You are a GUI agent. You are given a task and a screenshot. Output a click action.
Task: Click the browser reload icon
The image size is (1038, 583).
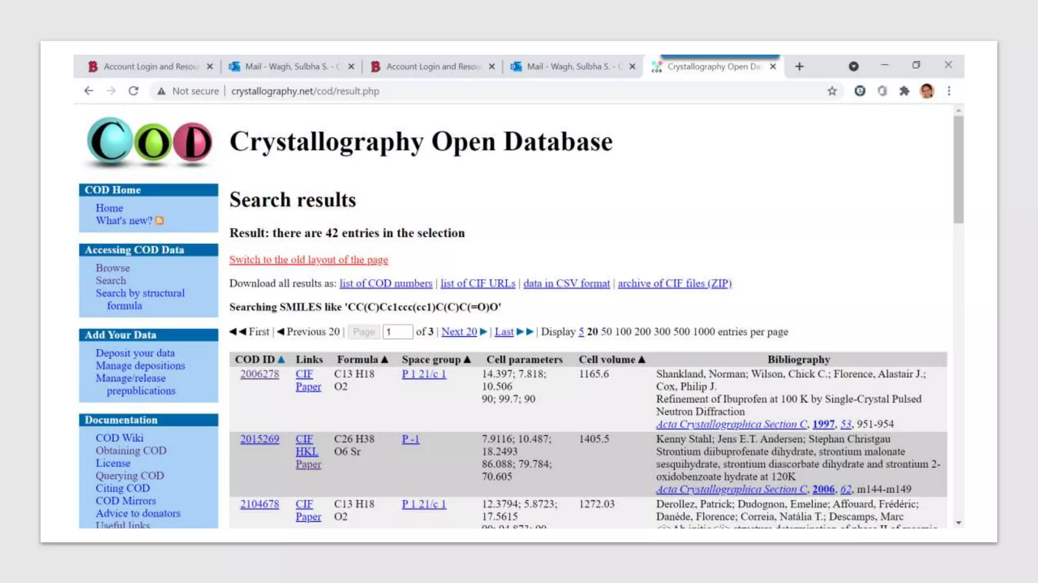133,91
